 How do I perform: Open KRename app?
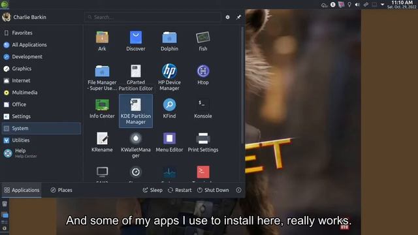(x=102, y=142)
